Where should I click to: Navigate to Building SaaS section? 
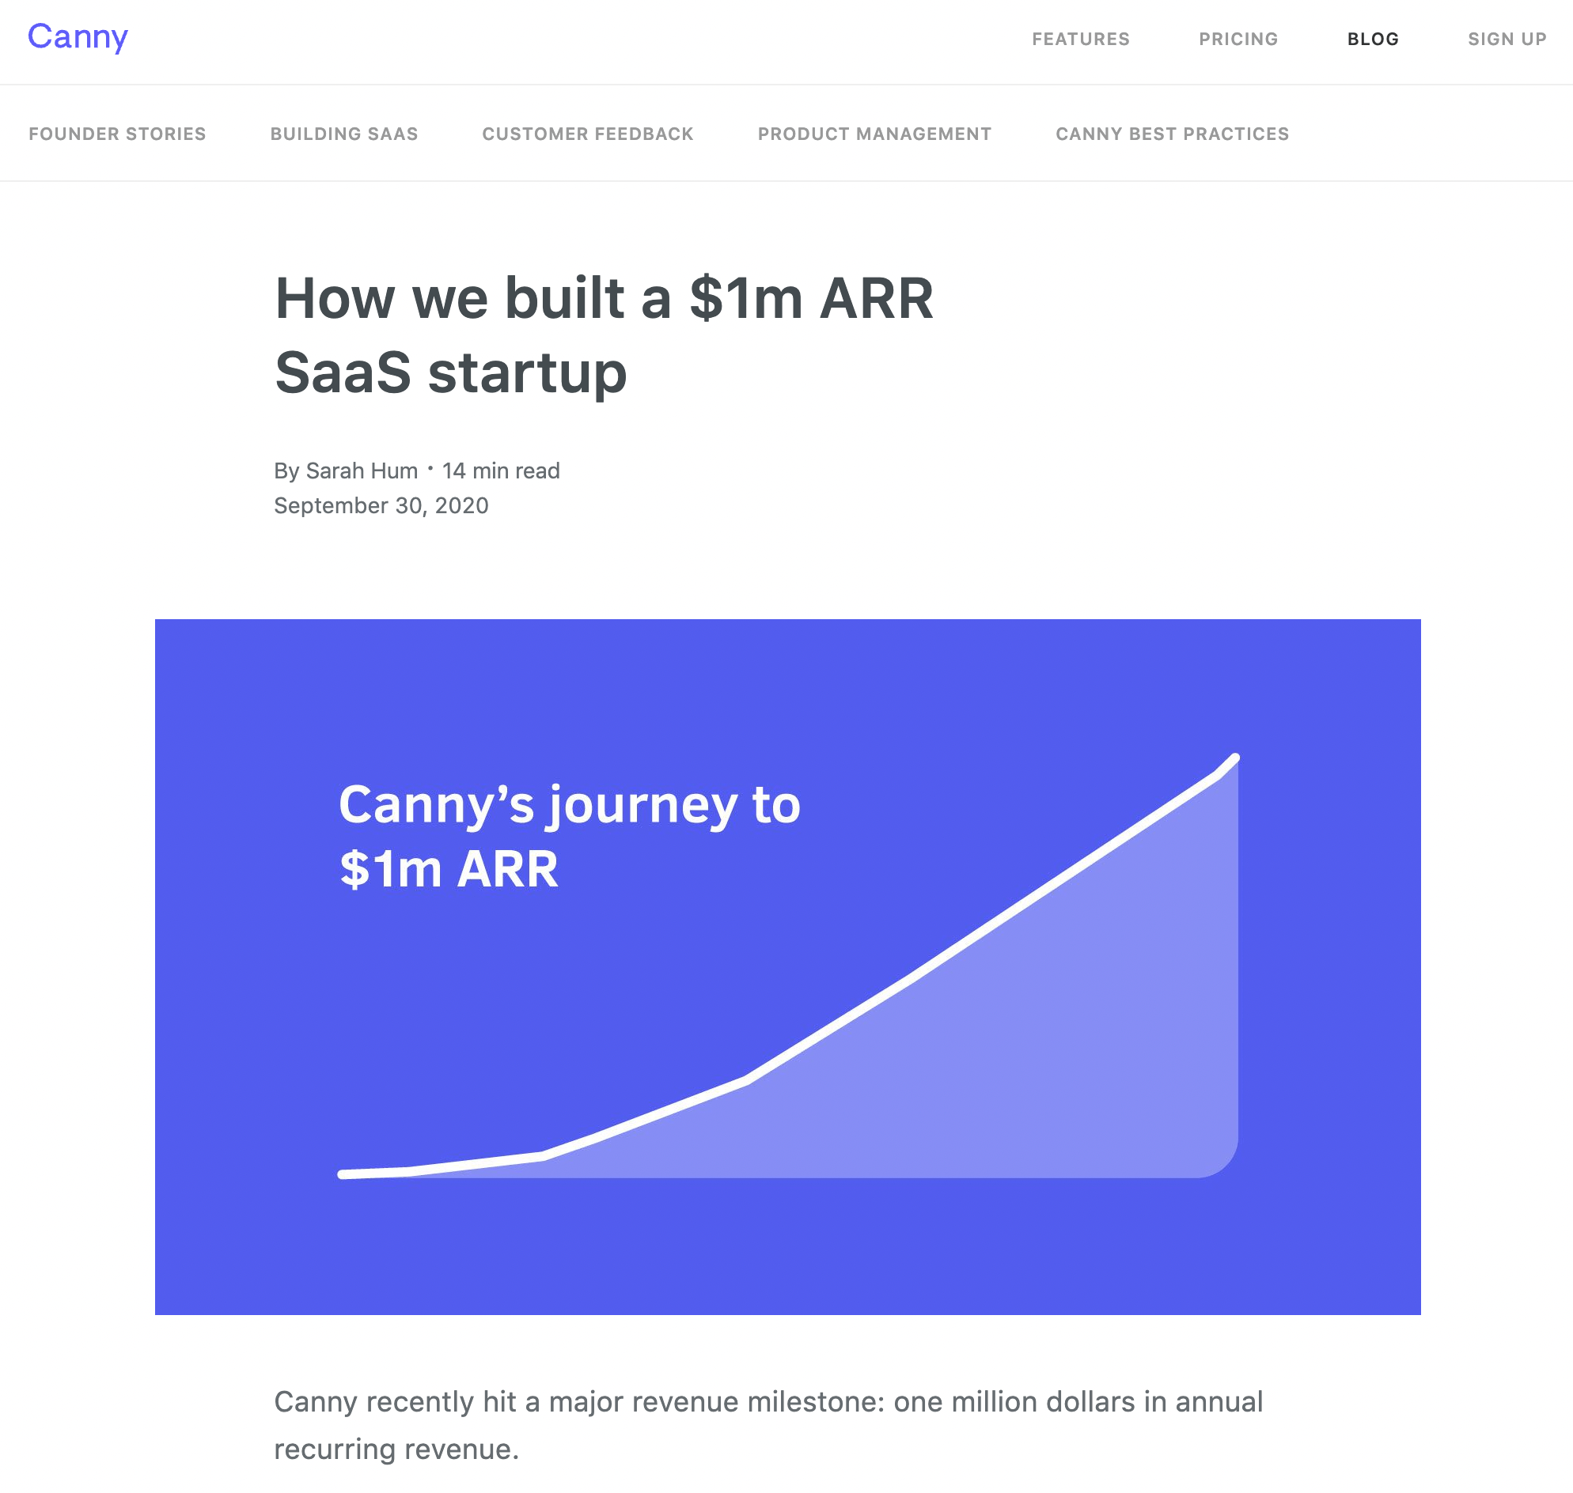(x=344, y=134)
